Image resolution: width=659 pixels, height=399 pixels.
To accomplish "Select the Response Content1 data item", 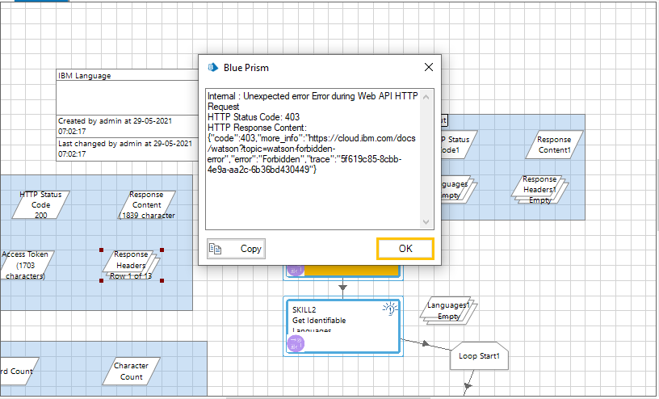I will (x=554, y=145).
